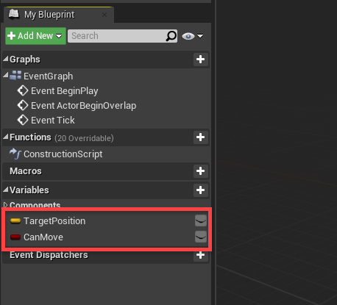Click the Event BeginPlay diamond icon

coord(23,90)
